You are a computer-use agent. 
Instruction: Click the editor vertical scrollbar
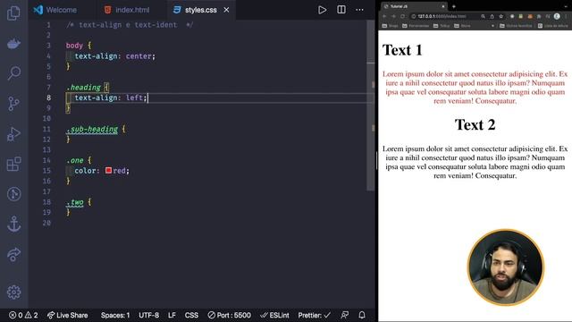coord(371,106)
